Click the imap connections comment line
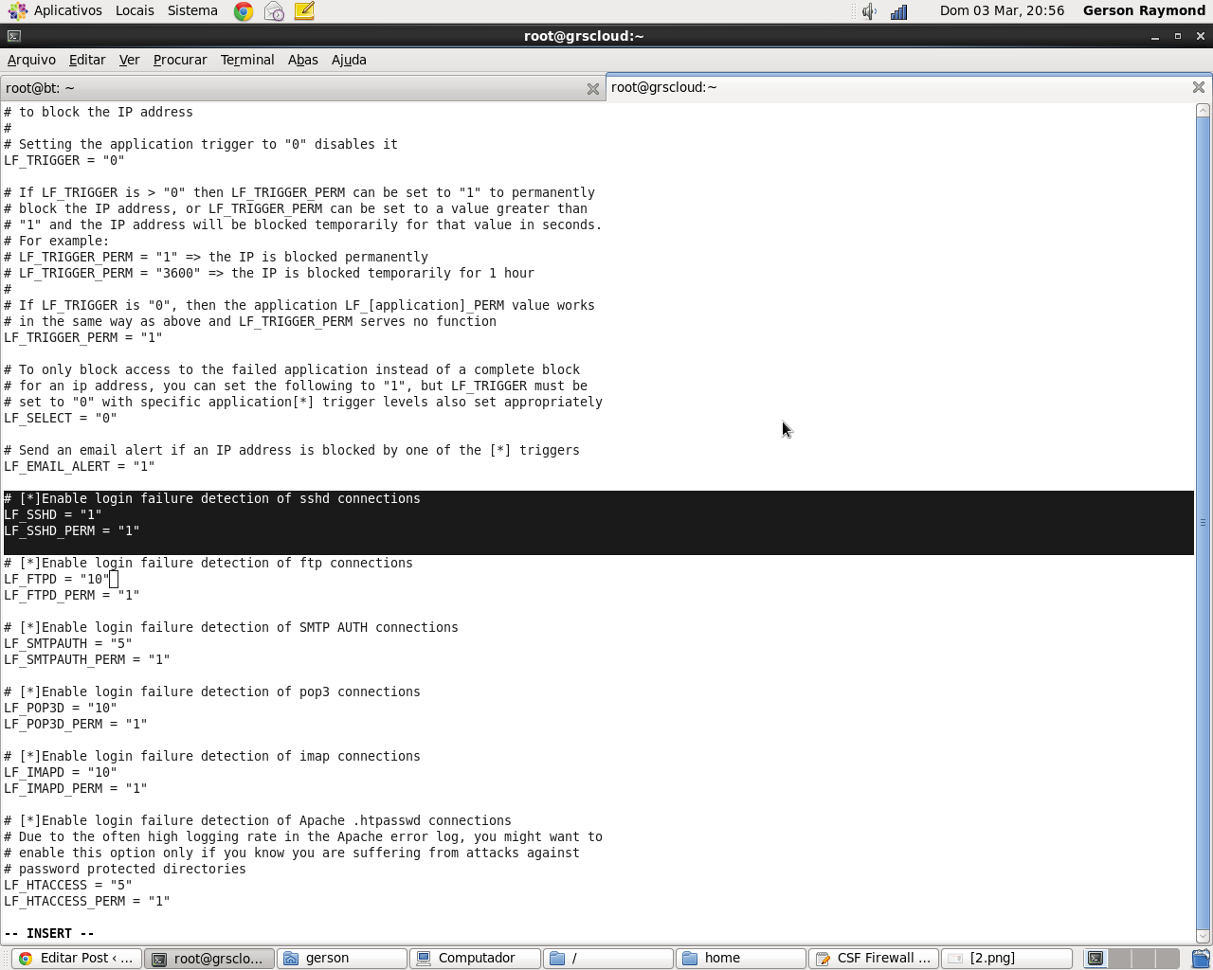 point(212,756)
